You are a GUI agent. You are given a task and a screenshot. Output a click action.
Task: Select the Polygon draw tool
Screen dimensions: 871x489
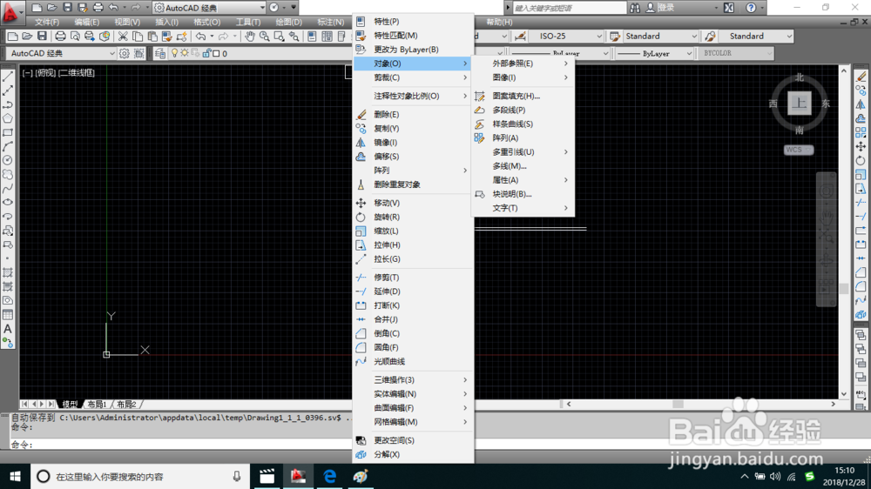(8, 118)
